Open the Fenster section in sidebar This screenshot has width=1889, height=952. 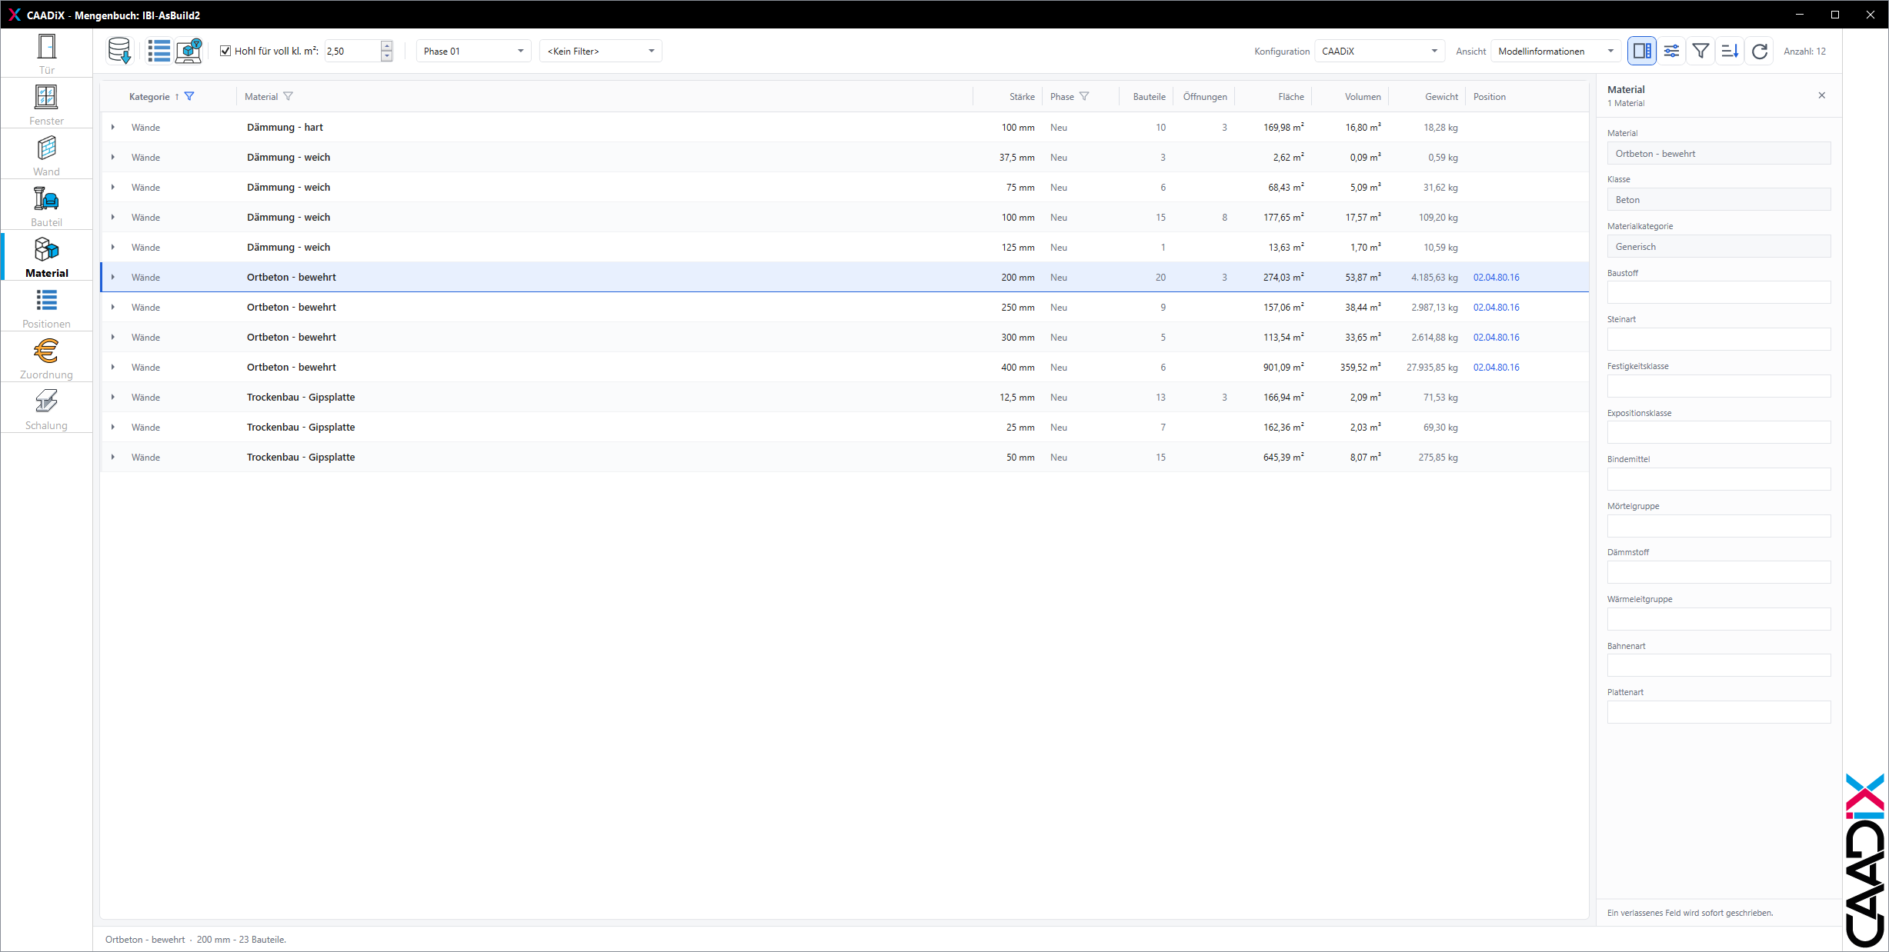click(x=46, y=104)
